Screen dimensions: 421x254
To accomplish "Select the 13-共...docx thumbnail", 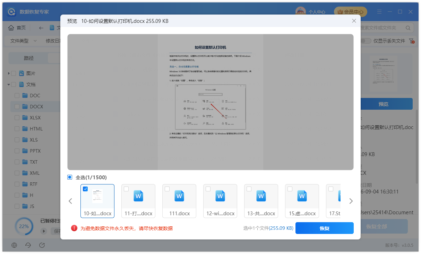I will click(x=261, y=201).
